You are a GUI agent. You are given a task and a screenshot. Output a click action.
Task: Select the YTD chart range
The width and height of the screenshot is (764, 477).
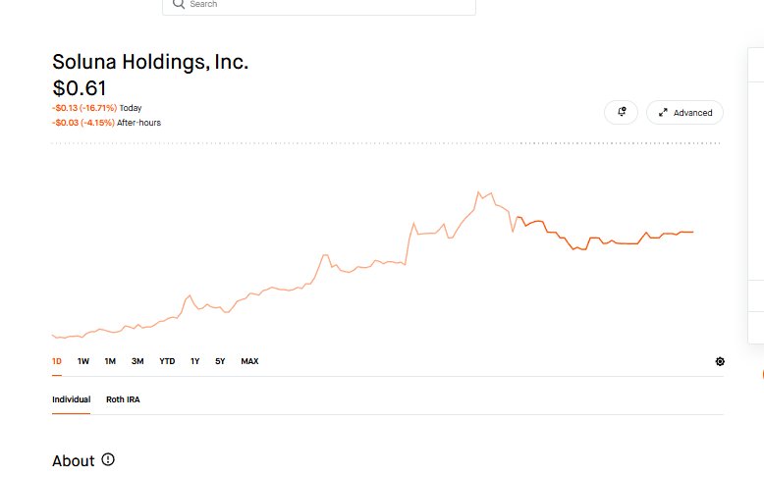point(167,361)
